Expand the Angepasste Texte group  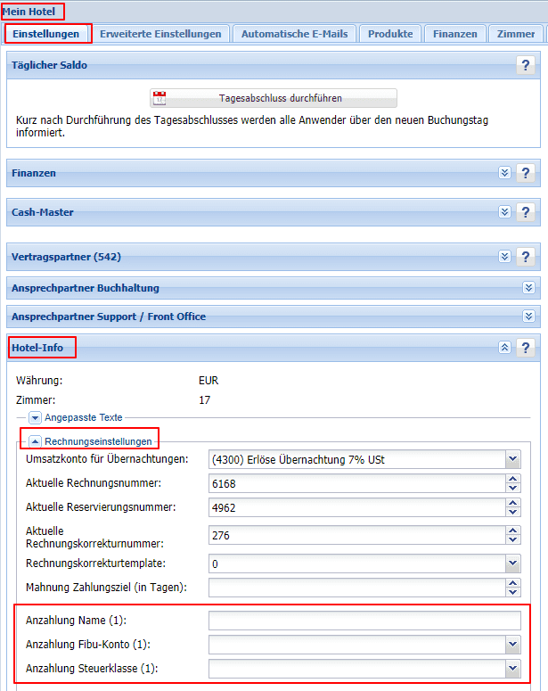pos(36,417)
